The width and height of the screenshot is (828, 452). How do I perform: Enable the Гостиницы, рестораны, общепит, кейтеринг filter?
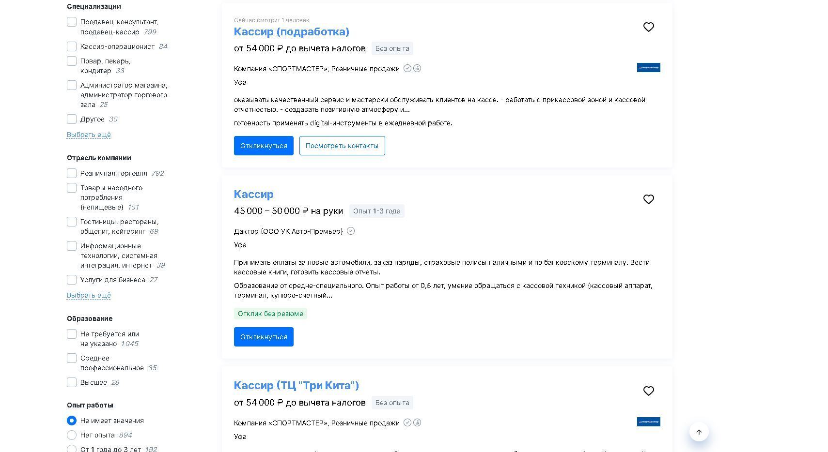(72, 222)
